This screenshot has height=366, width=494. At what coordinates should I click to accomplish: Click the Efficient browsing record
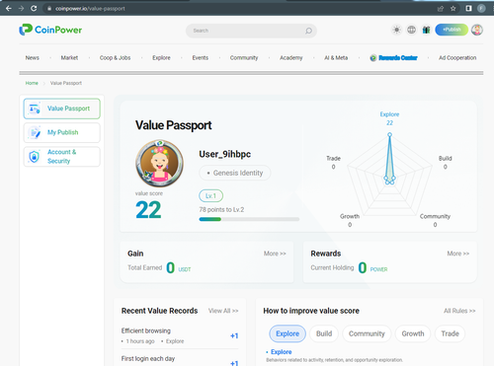[180, 335]
